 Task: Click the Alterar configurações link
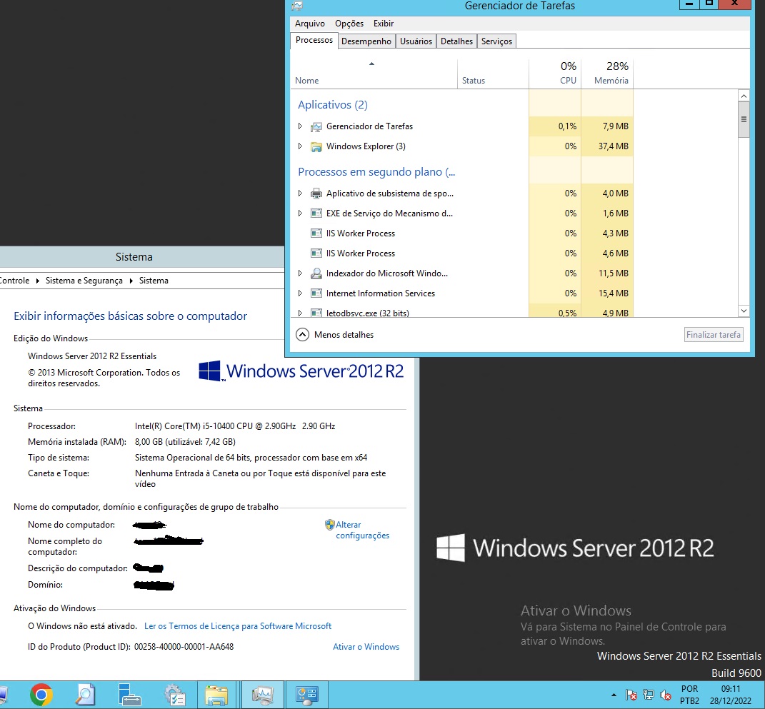point(362,530)
